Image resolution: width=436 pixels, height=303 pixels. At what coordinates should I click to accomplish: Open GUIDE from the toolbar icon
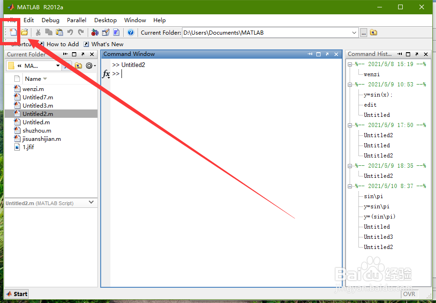click(106, 32)
